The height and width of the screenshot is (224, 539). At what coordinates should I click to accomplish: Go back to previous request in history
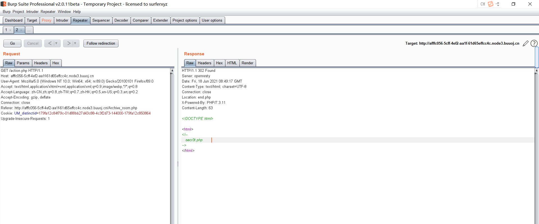pyautogui.click(x=50, y=43)
